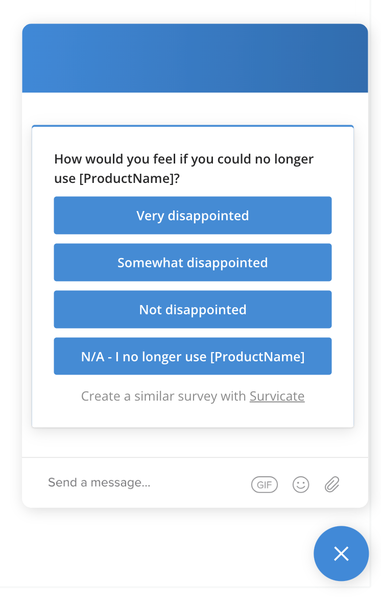Click the empty composer area before GIF icon
The height and width of the screenshot is (605, 381).
201,483
